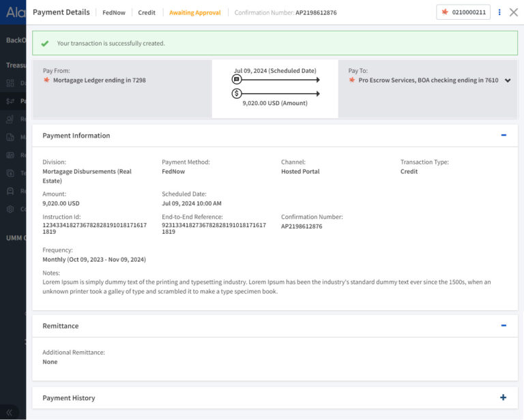Collapse the Payment Information section

click(x=504, y=135)
